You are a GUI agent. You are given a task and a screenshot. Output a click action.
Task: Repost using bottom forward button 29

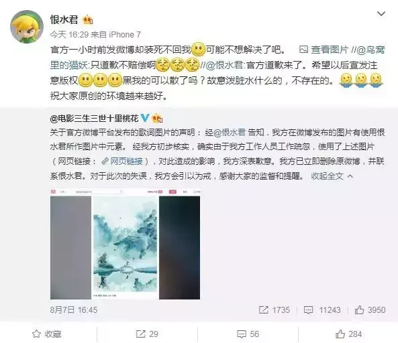point(147,334)
